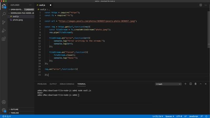Image resolution: width=210 pixels, height=118 pixels.
Task: Click line number 6 in the gutter
Action: (40, 27)
